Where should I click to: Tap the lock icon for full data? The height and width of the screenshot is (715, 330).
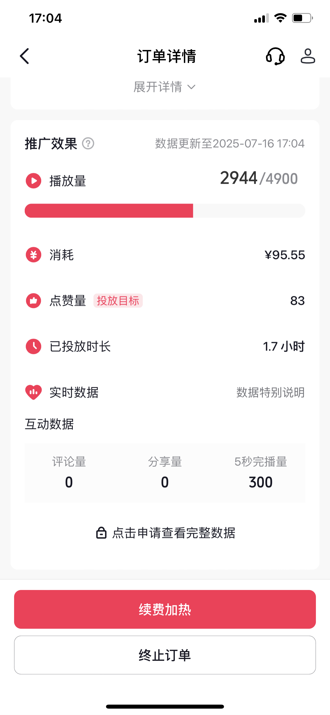click(x=101, y=533)
